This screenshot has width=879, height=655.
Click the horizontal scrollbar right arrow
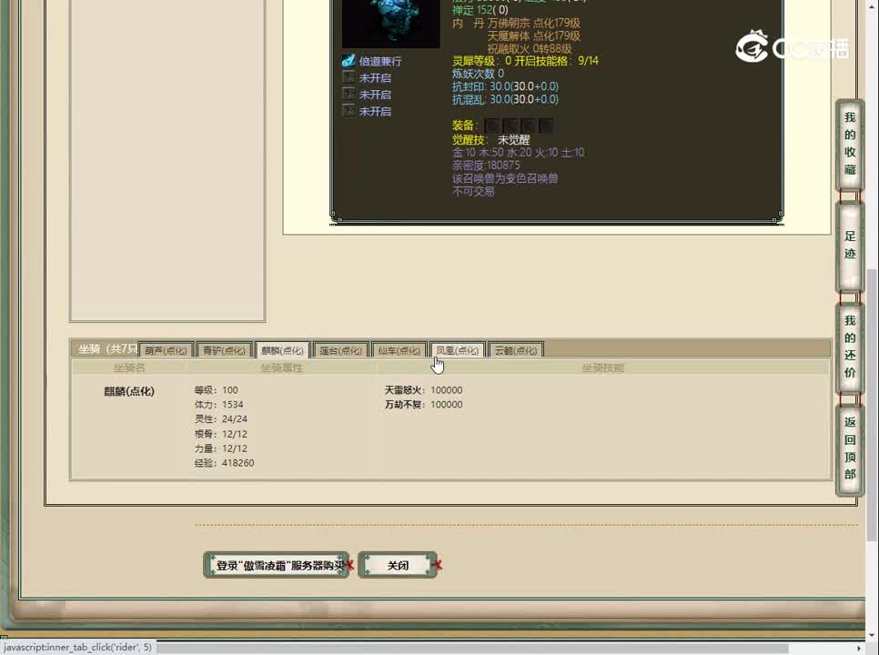pos(859,648)
